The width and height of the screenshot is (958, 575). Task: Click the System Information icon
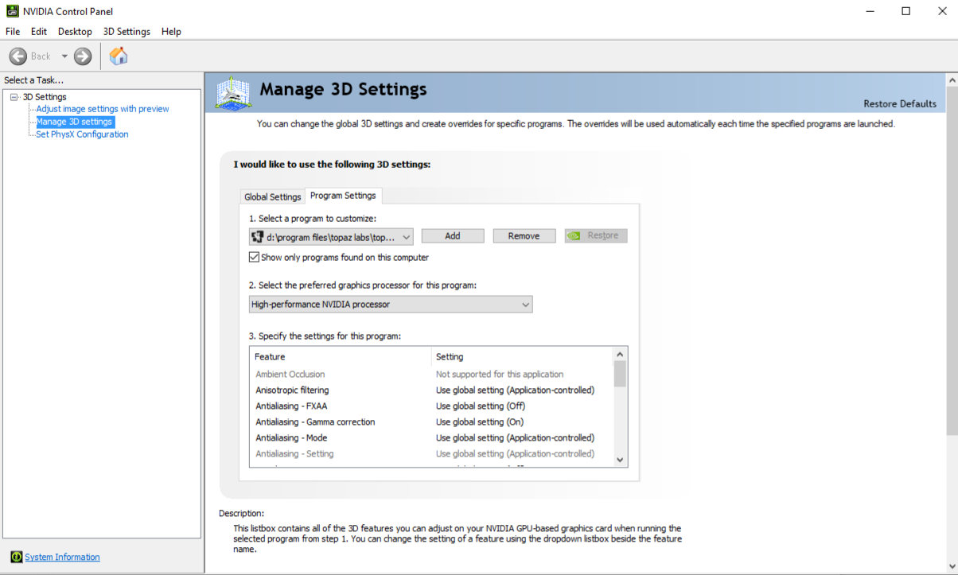coord(16,557)
